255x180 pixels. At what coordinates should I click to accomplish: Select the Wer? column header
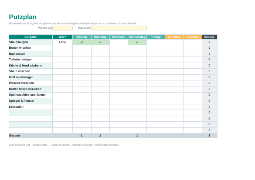pyautogui.click(x=62, y=37)
